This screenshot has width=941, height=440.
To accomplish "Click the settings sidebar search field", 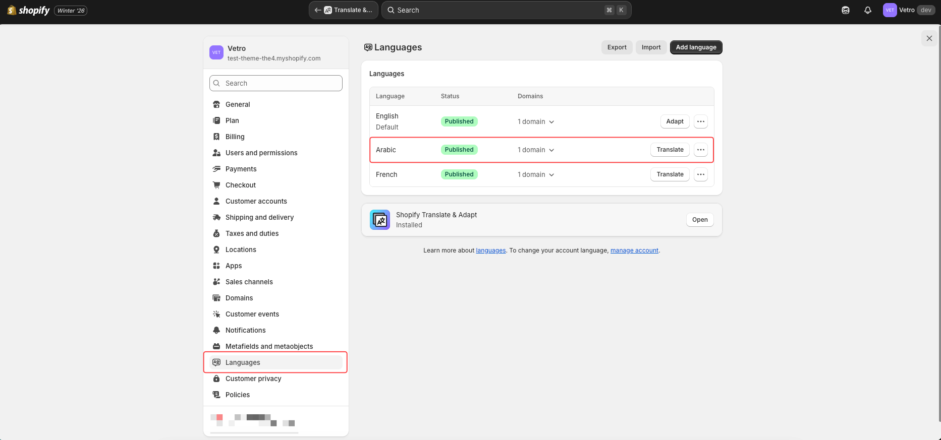I will (276, 83).
